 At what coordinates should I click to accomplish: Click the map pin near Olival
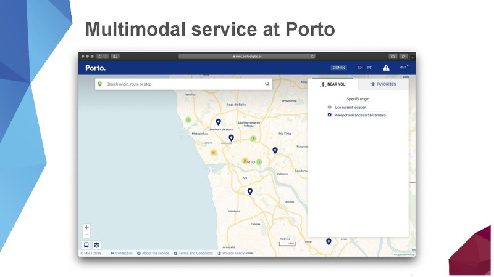[329, 241]
